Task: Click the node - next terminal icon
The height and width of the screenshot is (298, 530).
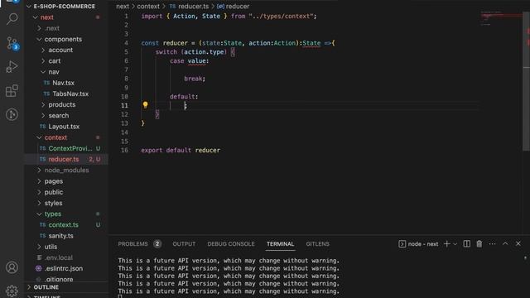Action: [x=402, y=244]
